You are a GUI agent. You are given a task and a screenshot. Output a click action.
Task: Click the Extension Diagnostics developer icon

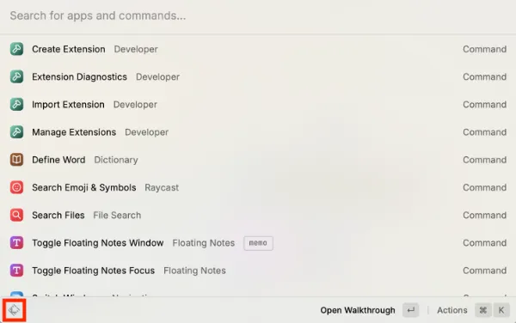pos(16,76)
